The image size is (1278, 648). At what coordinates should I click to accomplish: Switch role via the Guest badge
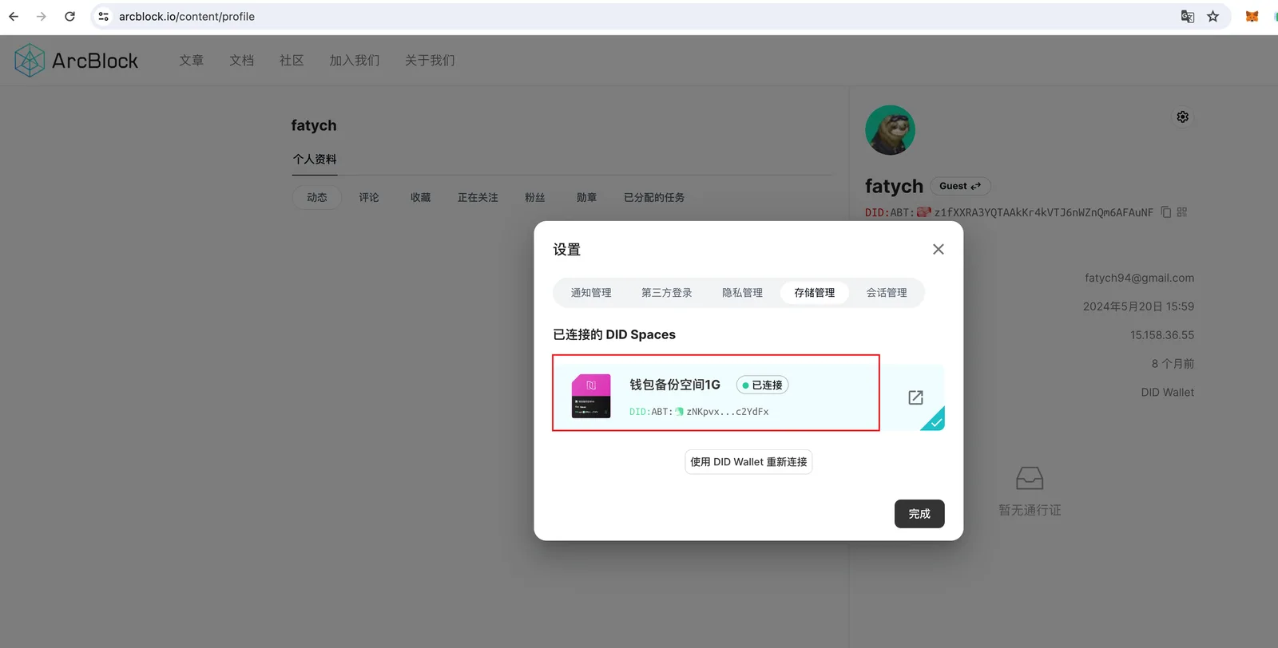coord(960,186)
